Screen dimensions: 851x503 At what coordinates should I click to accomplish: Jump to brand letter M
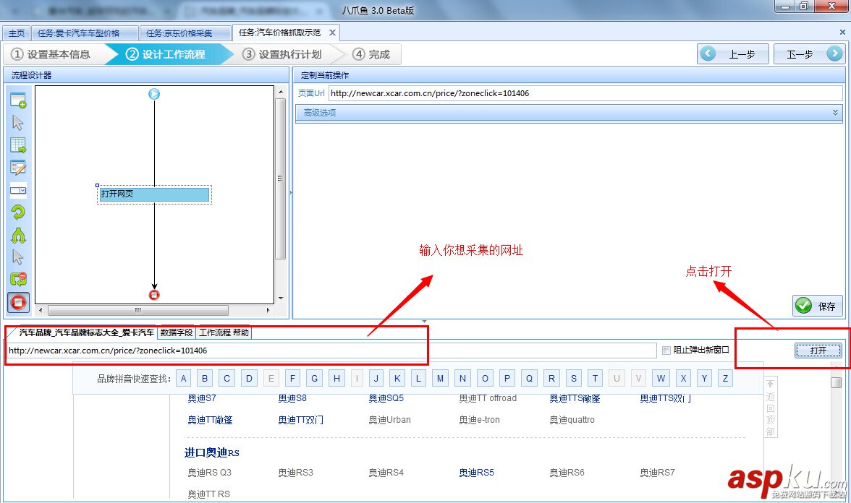click(x=440, y=379)
